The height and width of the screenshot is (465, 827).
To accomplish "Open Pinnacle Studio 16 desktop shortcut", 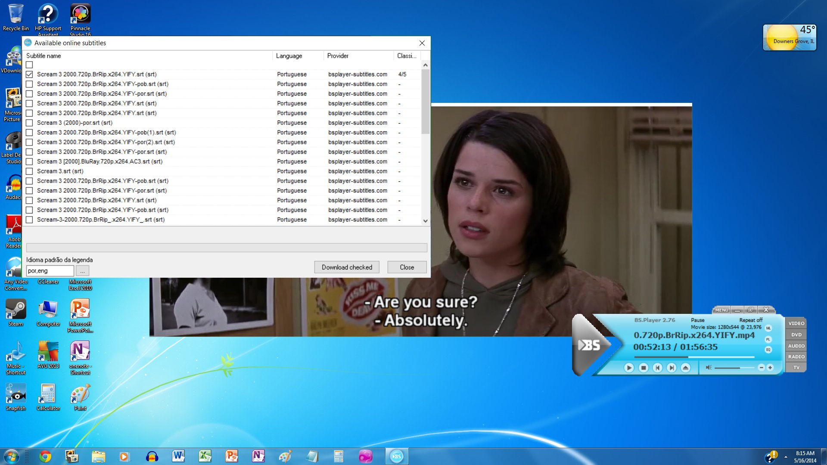I will (80, 19).
